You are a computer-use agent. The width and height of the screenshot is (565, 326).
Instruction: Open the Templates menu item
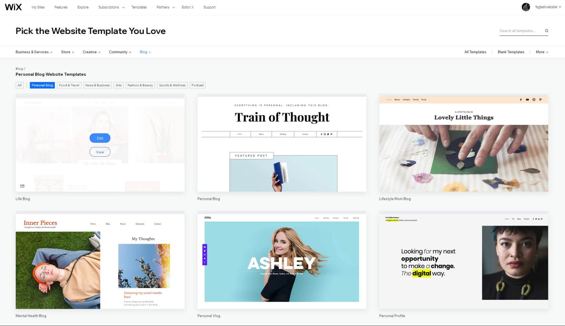coord(139,7)
